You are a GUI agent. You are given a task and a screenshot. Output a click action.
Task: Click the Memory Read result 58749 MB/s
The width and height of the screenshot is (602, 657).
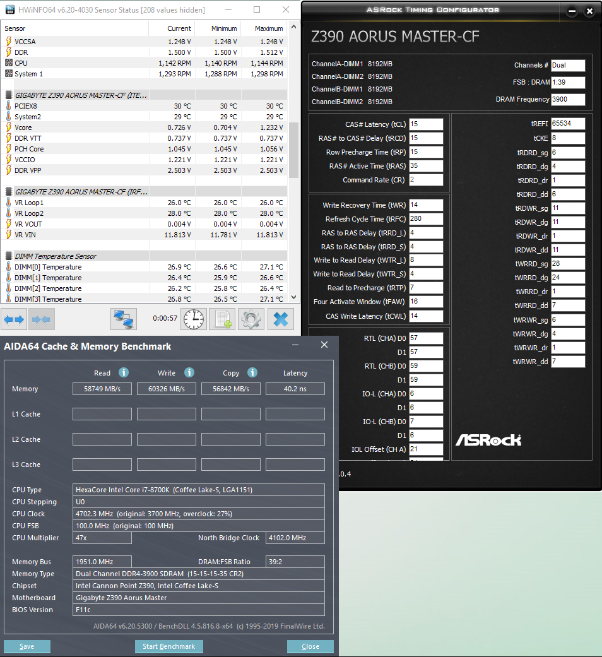tap(102, 389)
